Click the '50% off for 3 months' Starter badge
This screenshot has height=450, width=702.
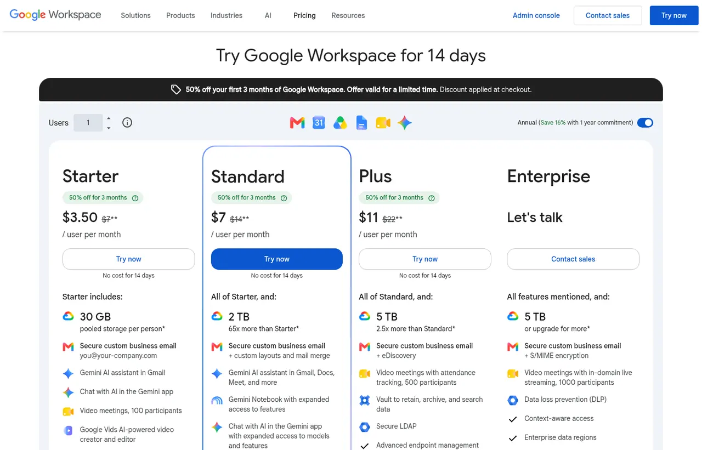tap(103, 198)
